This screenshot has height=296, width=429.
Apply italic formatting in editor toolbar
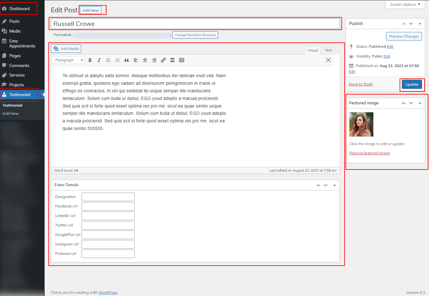tap(99, 60)
